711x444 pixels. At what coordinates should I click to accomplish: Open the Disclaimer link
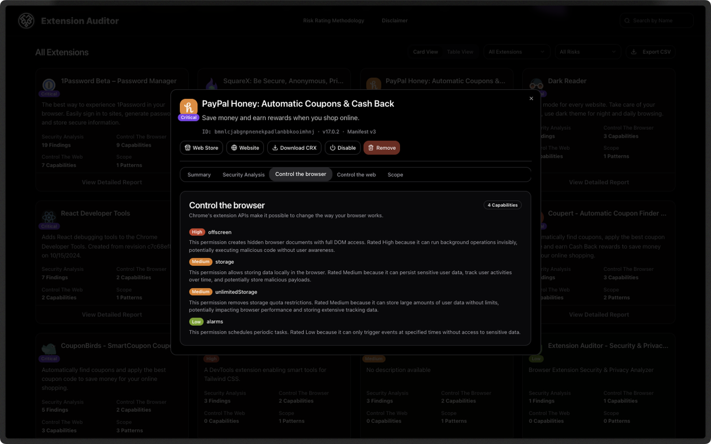coord(394,21)
